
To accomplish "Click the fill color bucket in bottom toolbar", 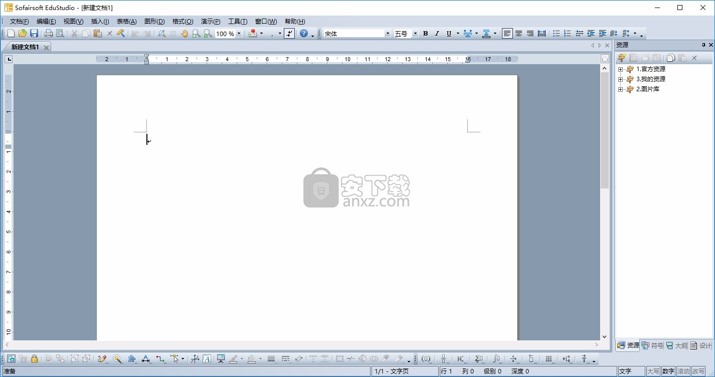I will click(x=252, y=359).
